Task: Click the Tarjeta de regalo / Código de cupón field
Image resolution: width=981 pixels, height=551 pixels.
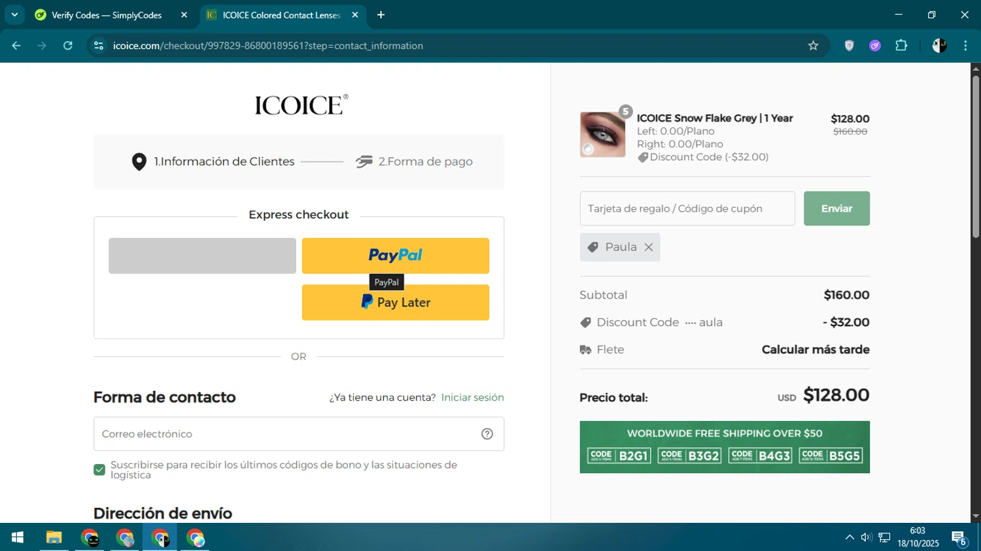Action: [687, 209]
